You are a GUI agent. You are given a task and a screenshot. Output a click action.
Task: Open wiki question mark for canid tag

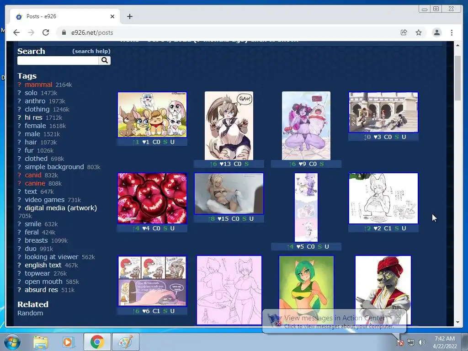(19, 175)
